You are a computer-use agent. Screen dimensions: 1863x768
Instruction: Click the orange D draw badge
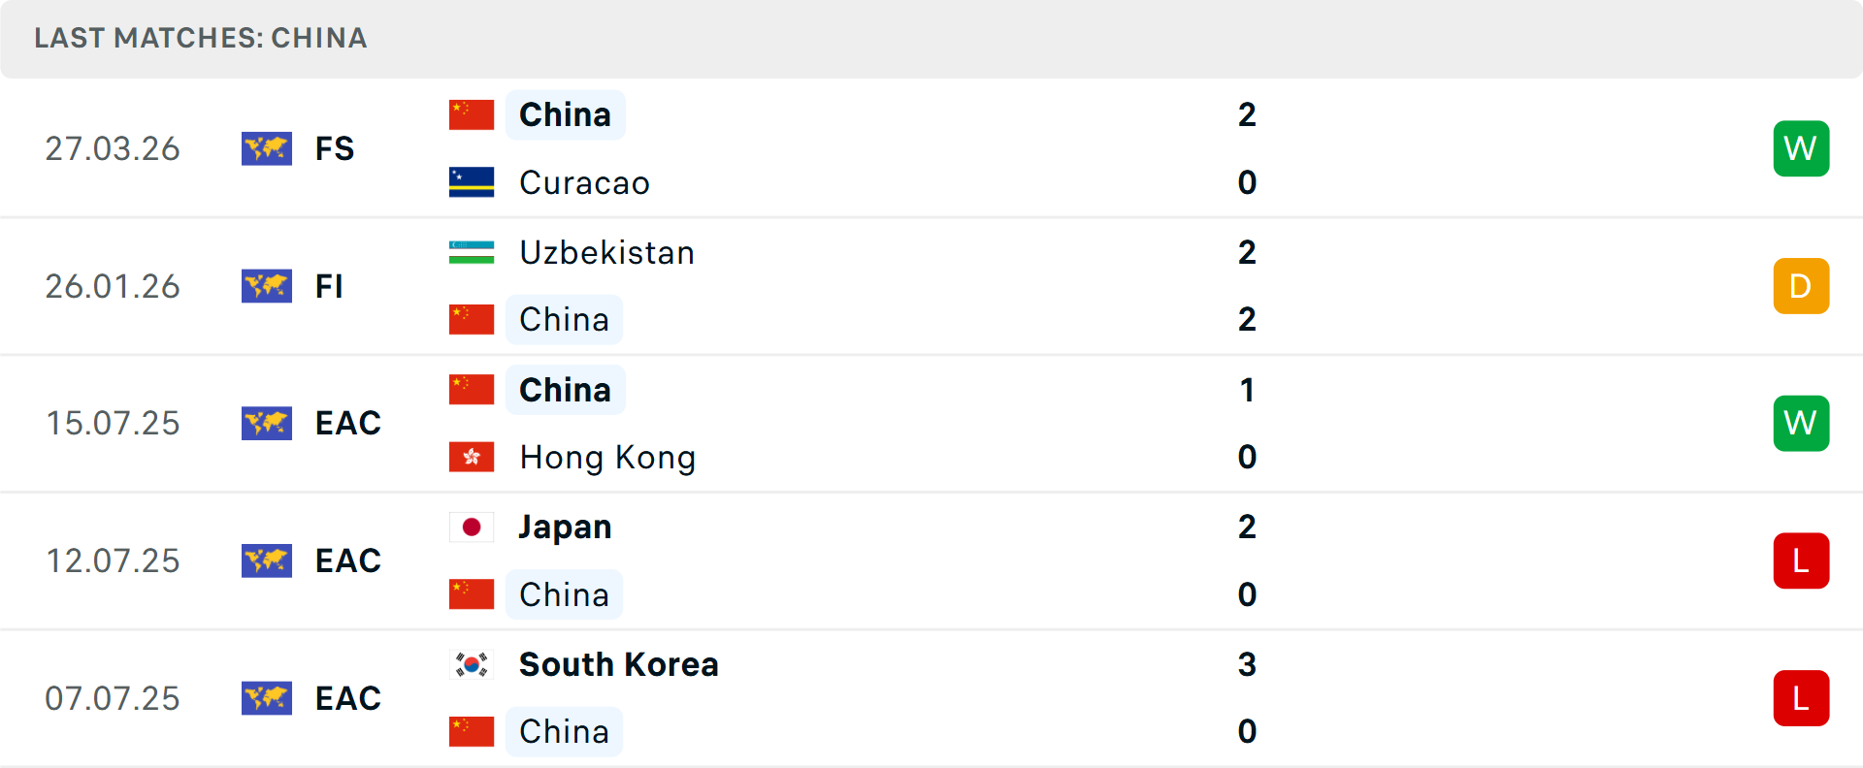(1801, 286)
